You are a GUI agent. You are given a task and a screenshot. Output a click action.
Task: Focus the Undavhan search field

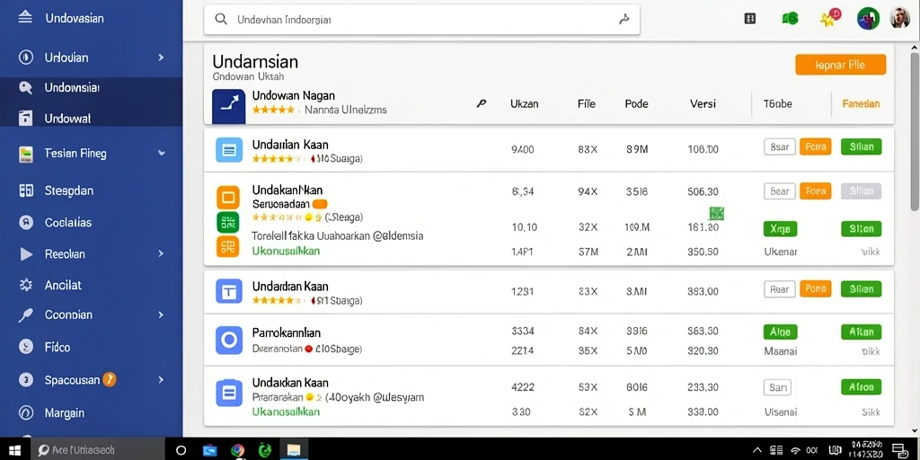[x=421, y=20]
